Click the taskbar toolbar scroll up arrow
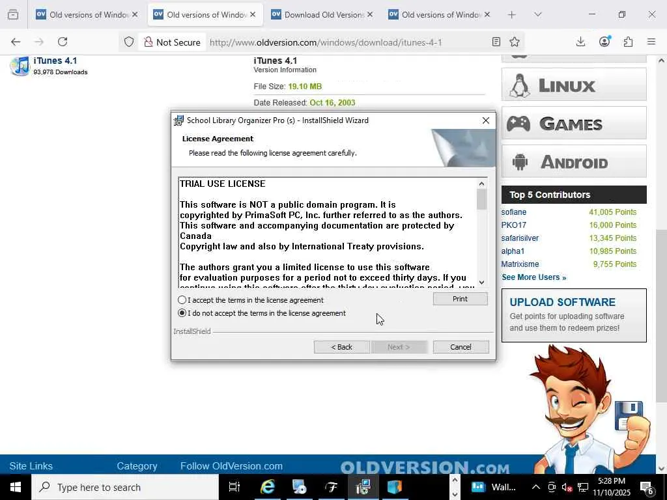Image resolution: width=667 pixels, height=500 pixels. pyautogui.click(x=455, y=480)
